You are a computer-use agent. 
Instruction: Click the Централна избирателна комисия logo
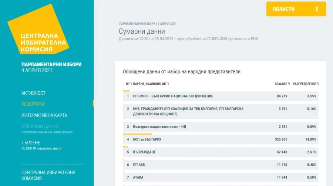point(38,29)
